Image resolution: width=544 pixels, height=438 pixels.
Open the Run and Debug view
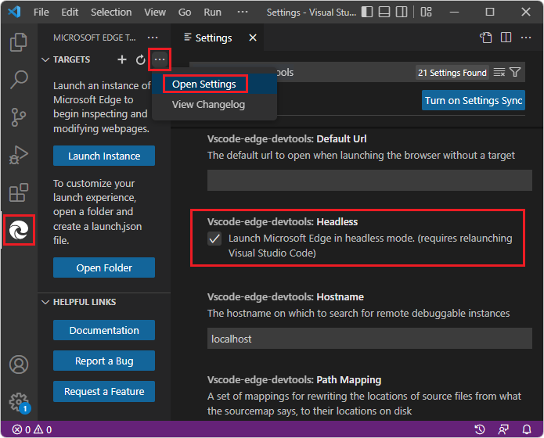(18, 155)
